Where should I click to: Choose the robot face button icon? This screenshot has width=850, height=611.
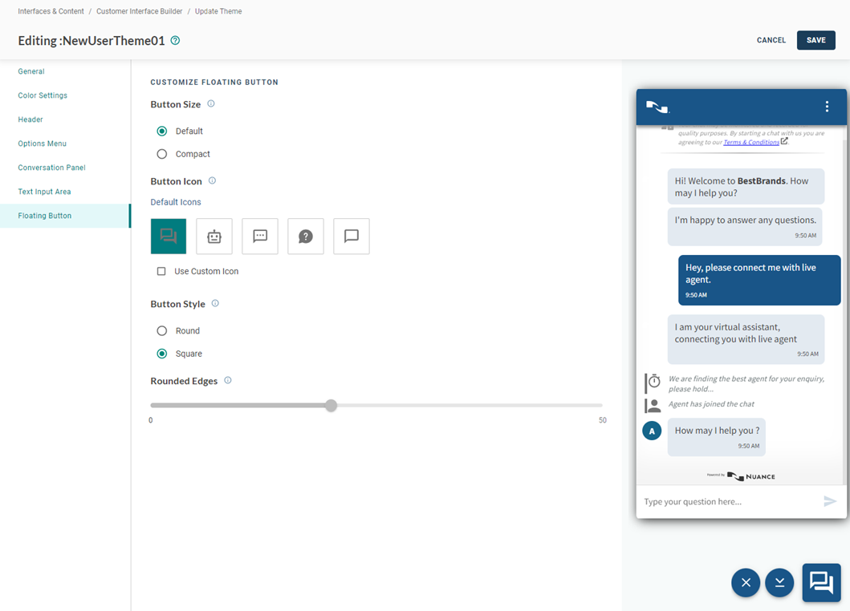click(214, 237)
